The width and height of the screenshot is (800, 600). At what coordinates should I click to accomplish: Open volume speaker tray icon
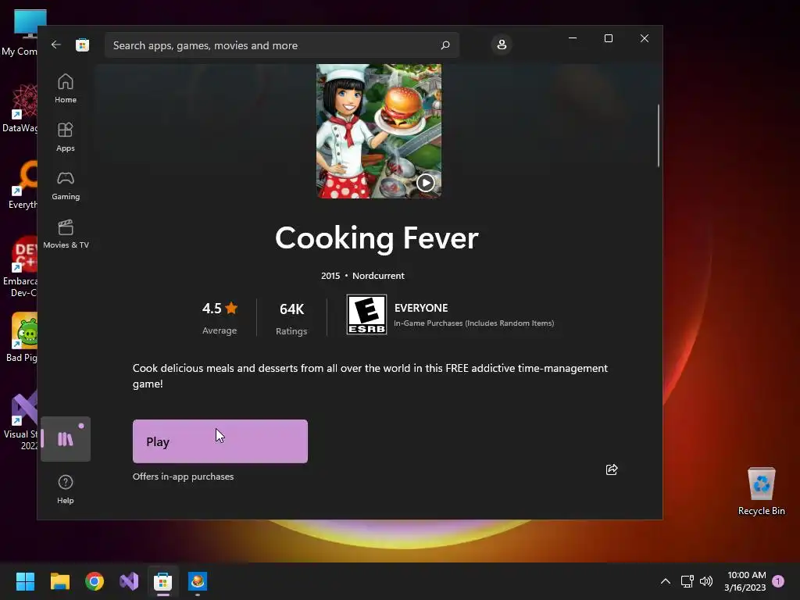pyautogui.click(x=706, y=581)
